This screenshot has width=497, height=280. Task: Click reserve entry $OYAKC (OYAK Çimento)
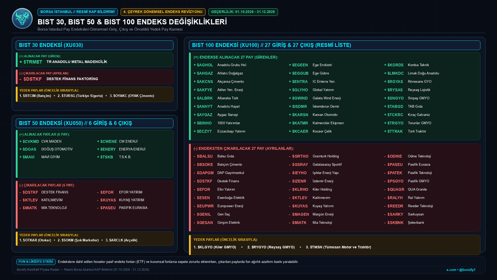click(x=132, y=96)
